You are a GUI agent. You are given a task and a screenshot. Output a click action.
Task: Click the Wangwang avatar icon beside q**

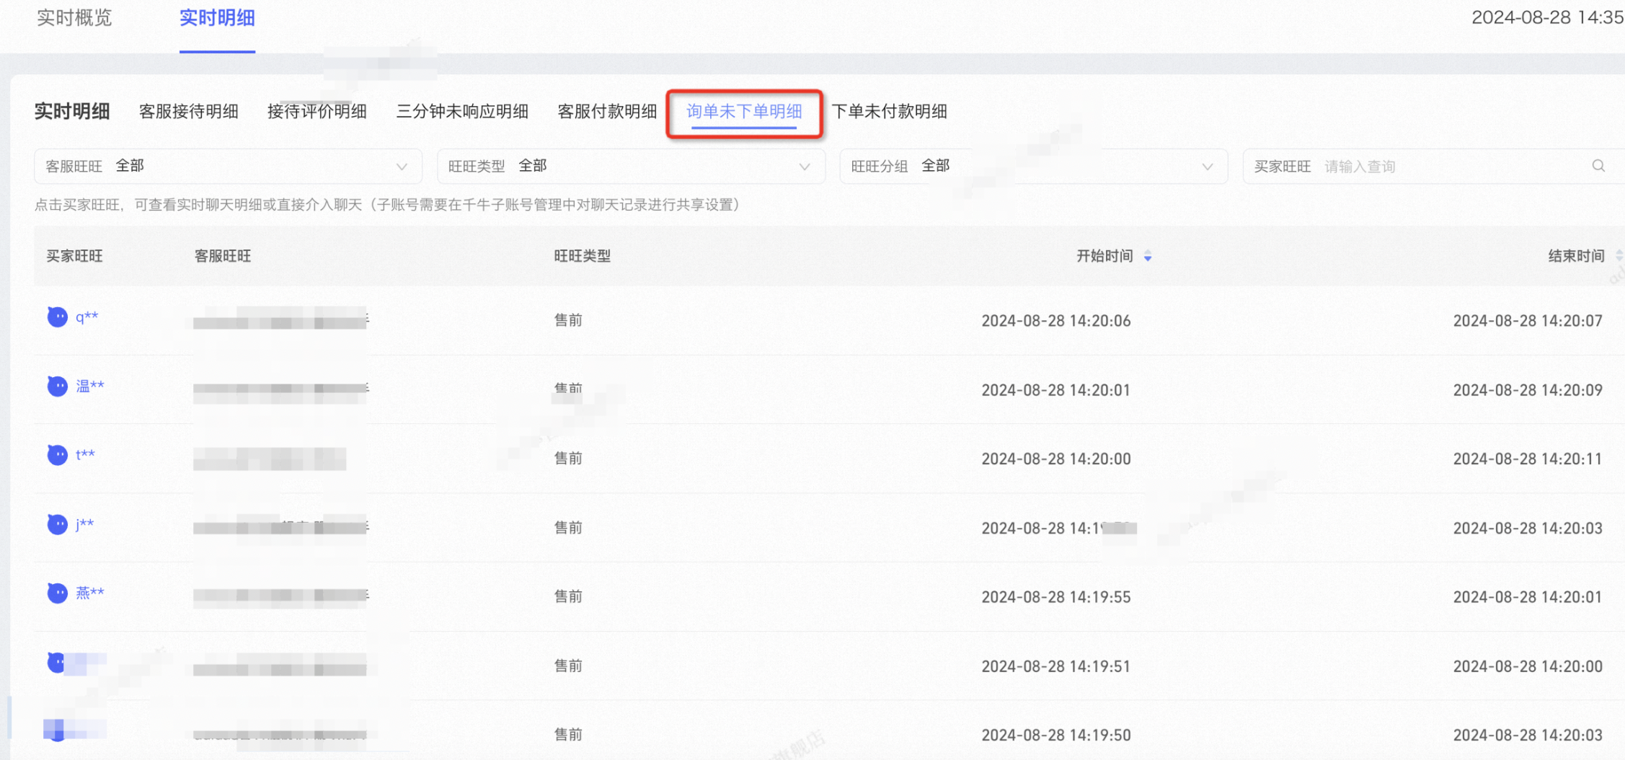pyautogui.click(x=57, y=317)
